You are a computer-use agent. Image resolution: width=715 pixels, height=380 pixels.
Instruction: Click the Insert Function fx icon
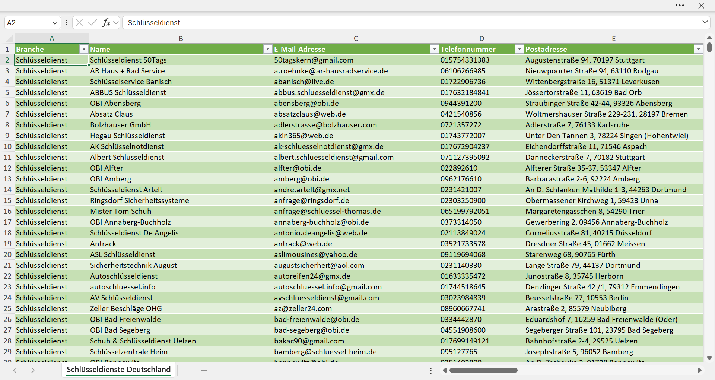pos(107,23)
